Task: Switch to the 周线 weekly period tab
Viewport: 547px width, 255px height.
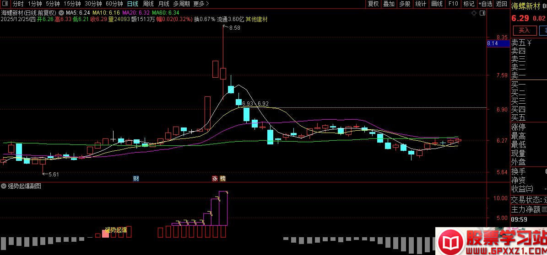Action: coord(148,4)
